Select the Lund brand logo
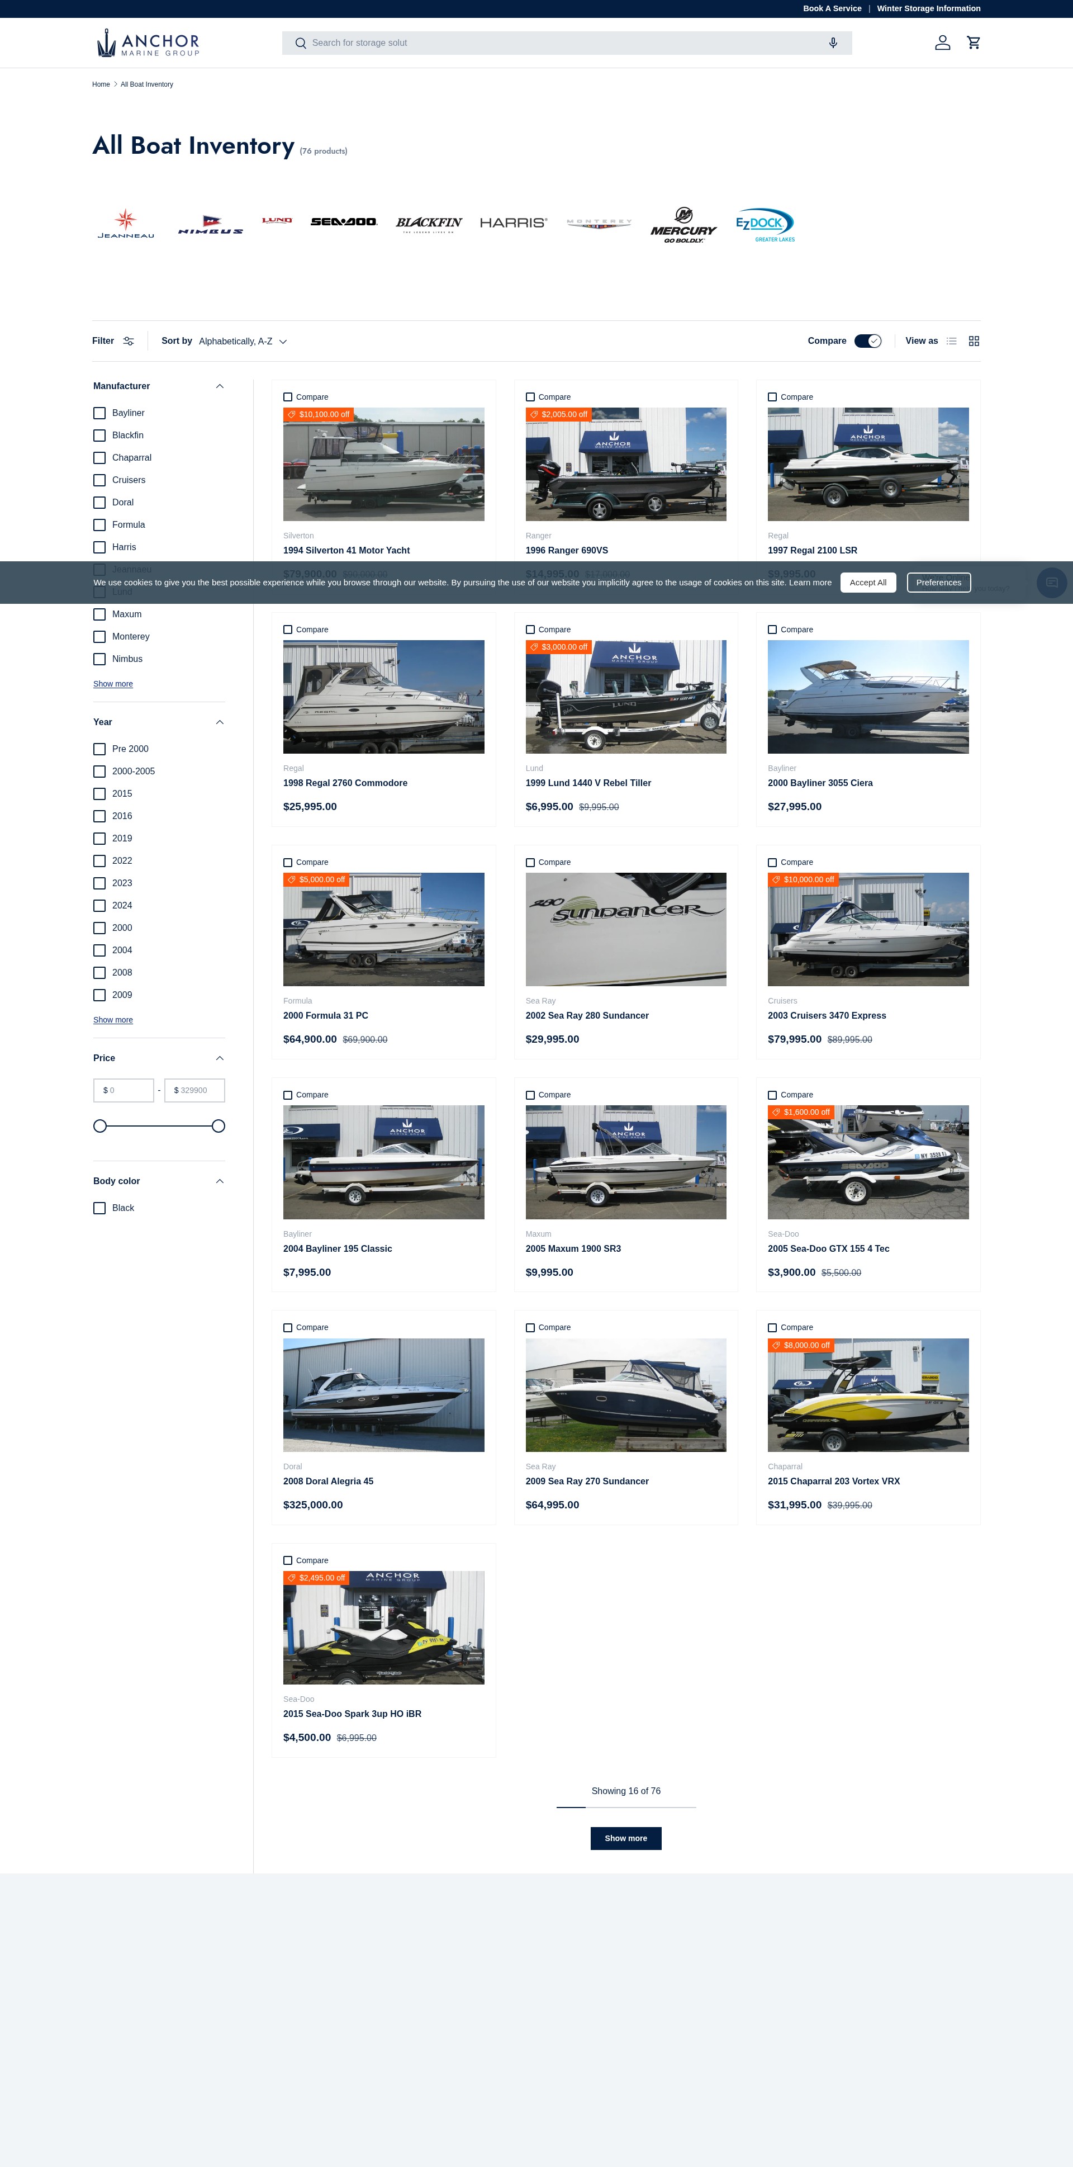The width and height of the screenshot is (1073, 2167). [277, 220]
